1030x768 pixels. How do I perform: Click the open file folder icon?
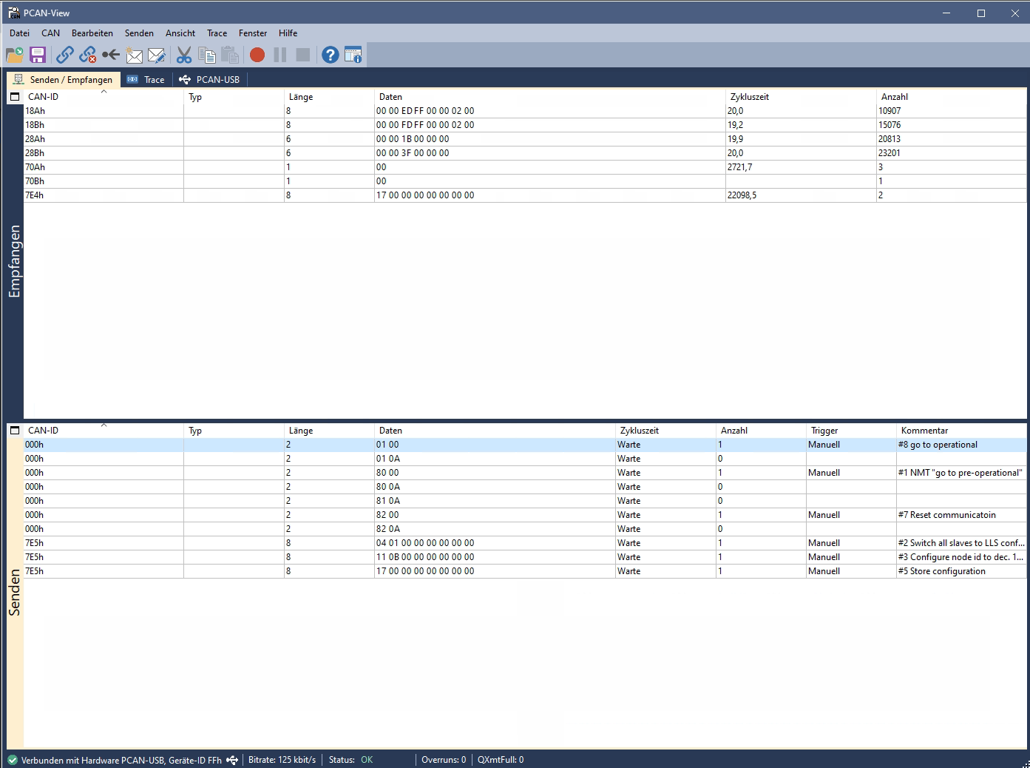click(x=14, y=55)
